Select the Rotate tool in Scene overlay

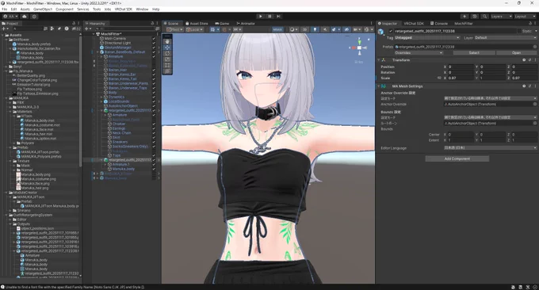[167, 53]
